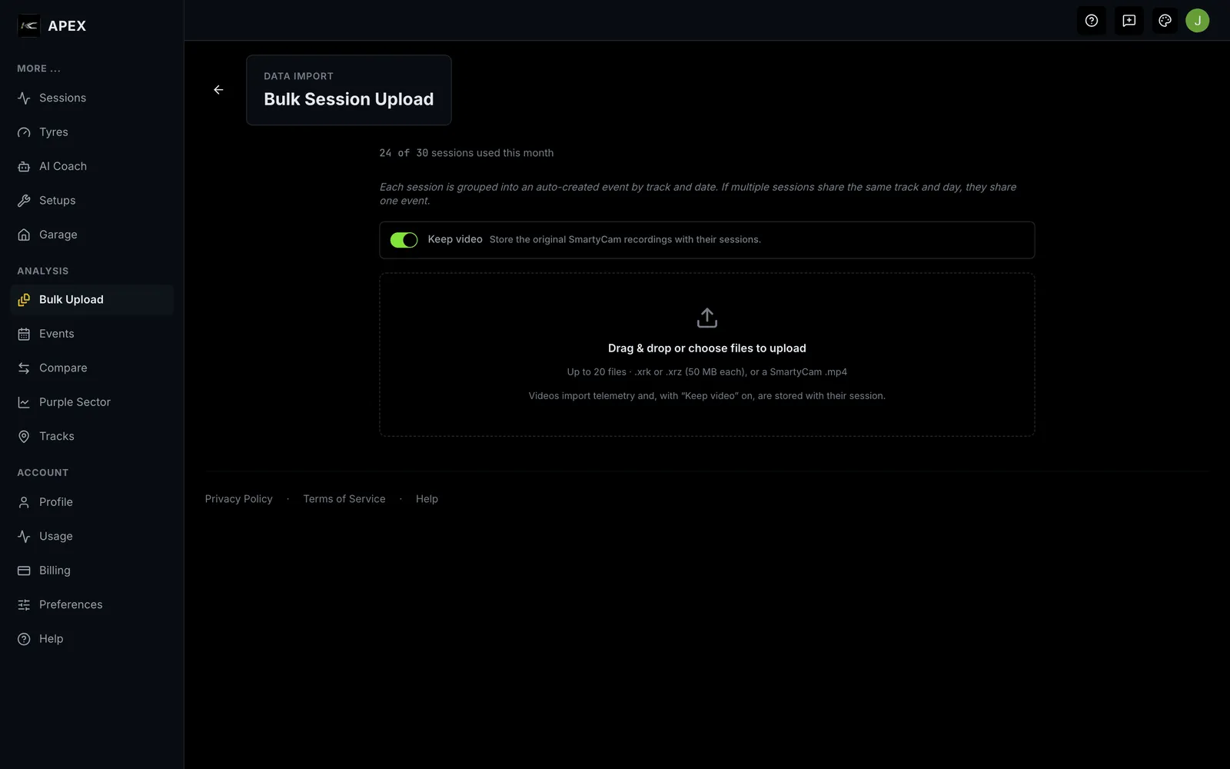The width and height of the screenshot is (1230, 769).
Task: Click the Billing credit card icon
Action: tap(24, 571)
